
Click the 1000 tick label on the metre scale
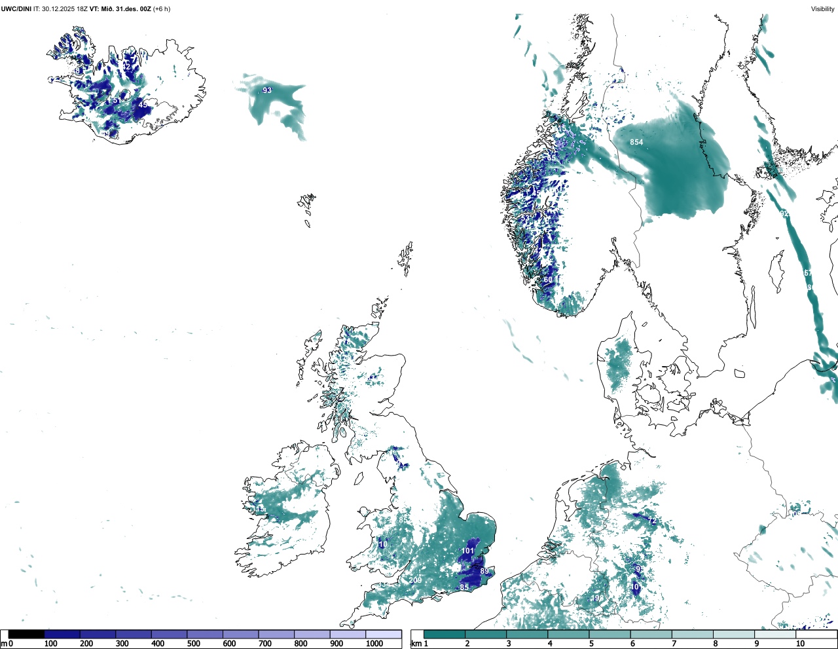(374, 644)
